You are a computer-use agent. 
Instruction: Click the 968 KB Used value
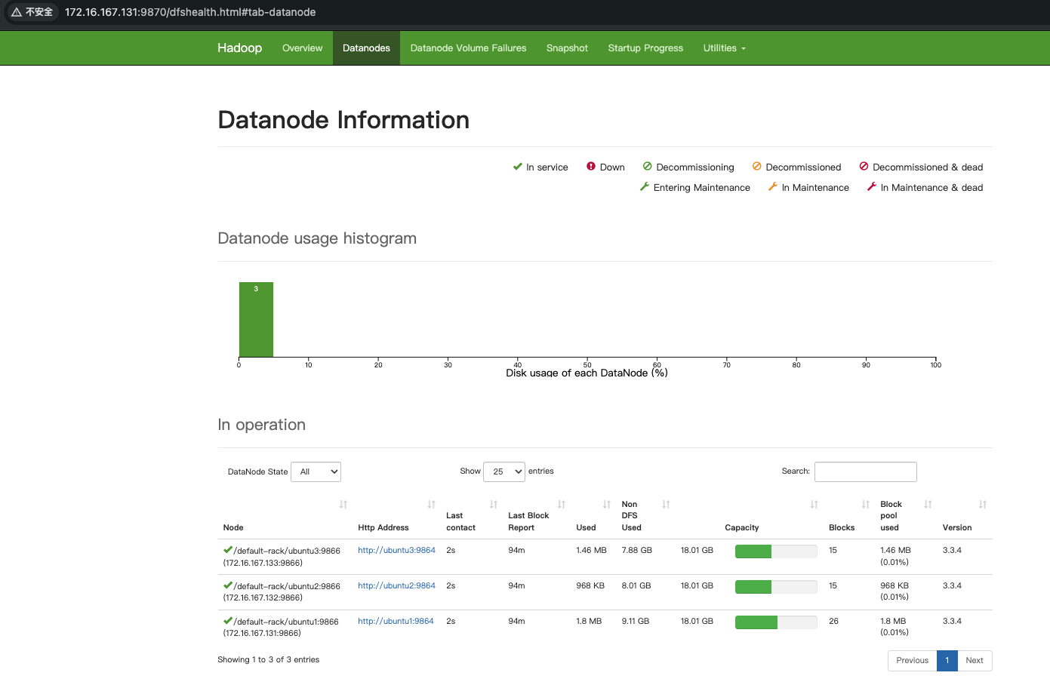(590, 585)
